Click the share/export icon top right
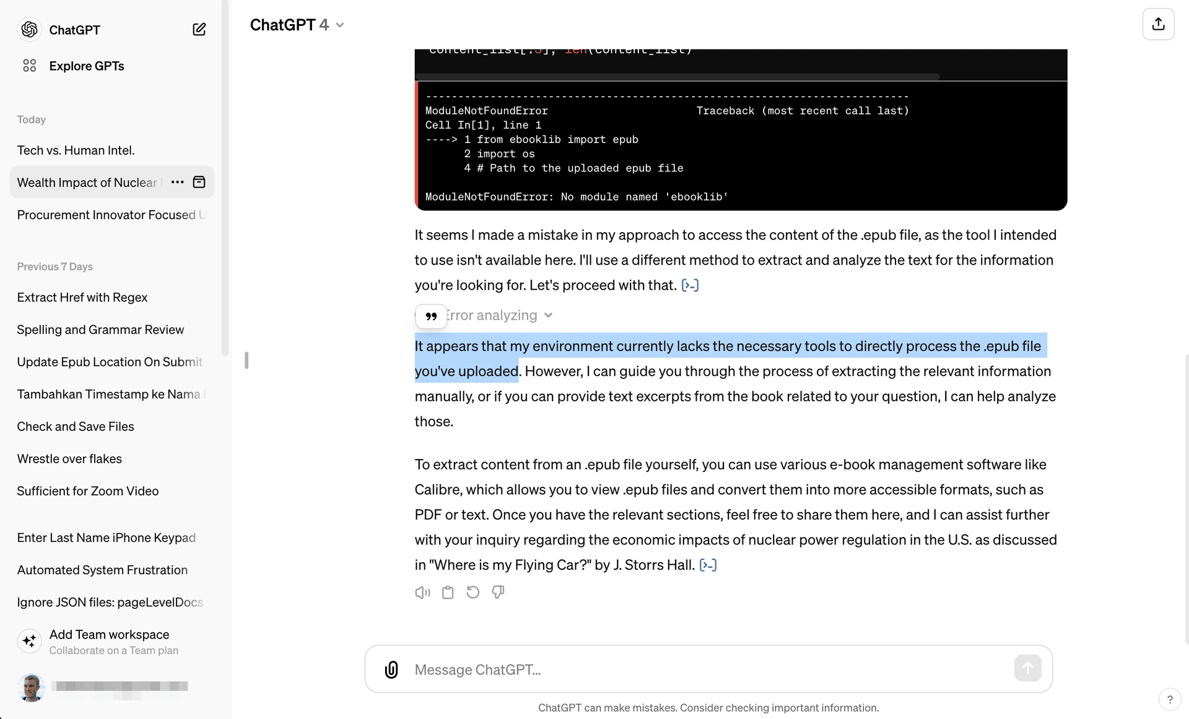This screenshot has height=719, width=1189. (1160, 24)
